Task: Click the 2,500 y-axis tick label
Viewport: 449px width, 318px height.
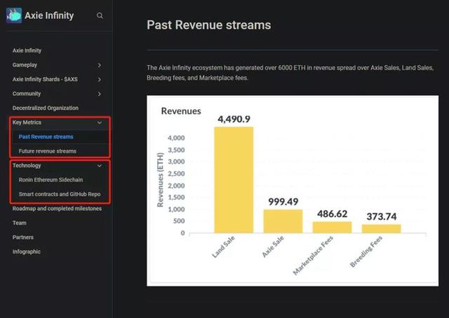Action: click(176, 174)
